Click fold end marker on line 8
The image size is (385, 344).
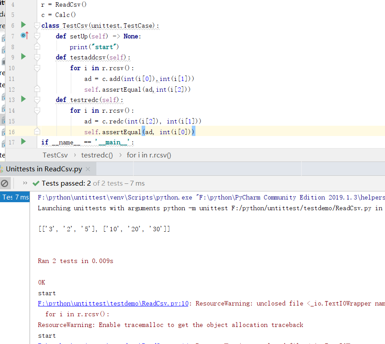(x=37, y=47)
